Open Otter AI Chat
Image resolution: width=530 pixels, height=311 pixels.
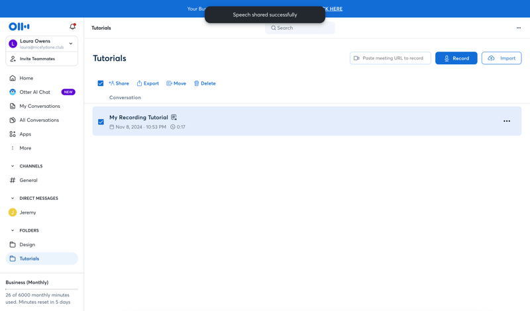click(x=34, y=92)
